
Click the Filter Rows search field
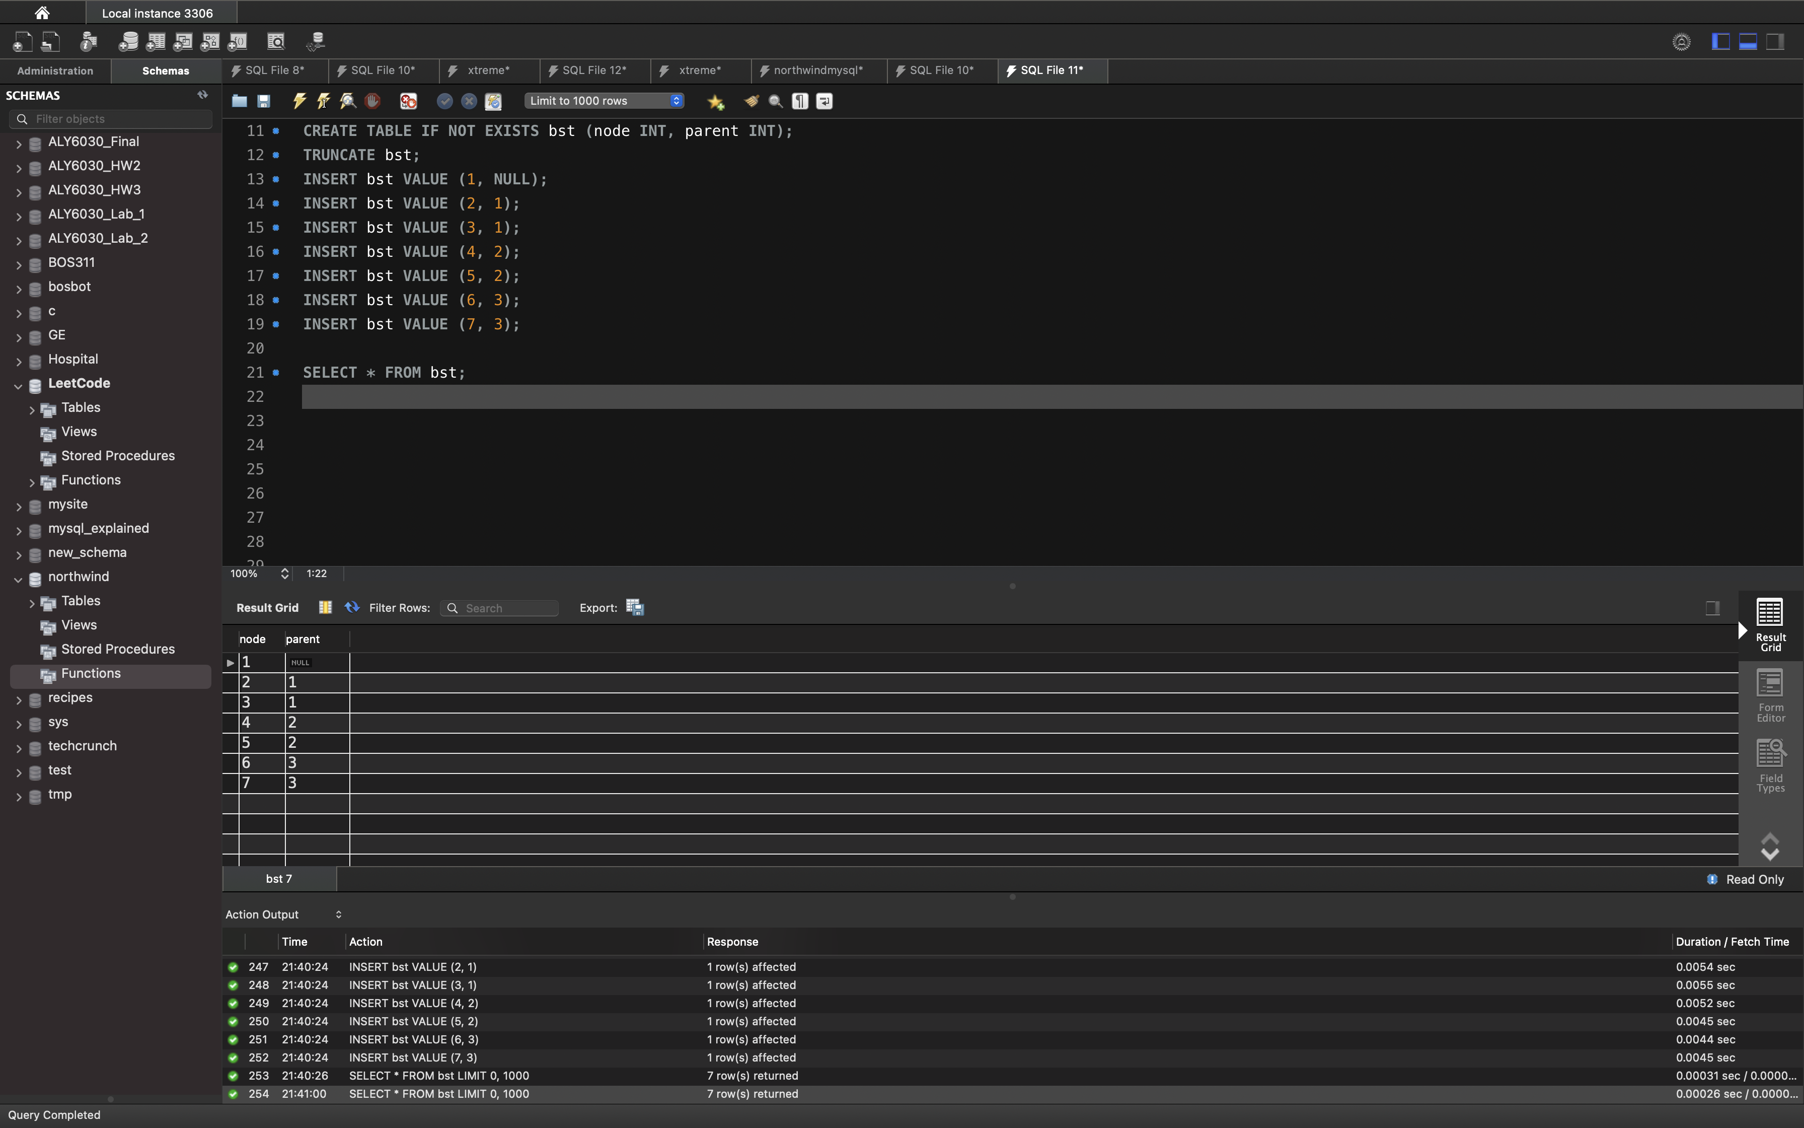click(x=507, y=608)
